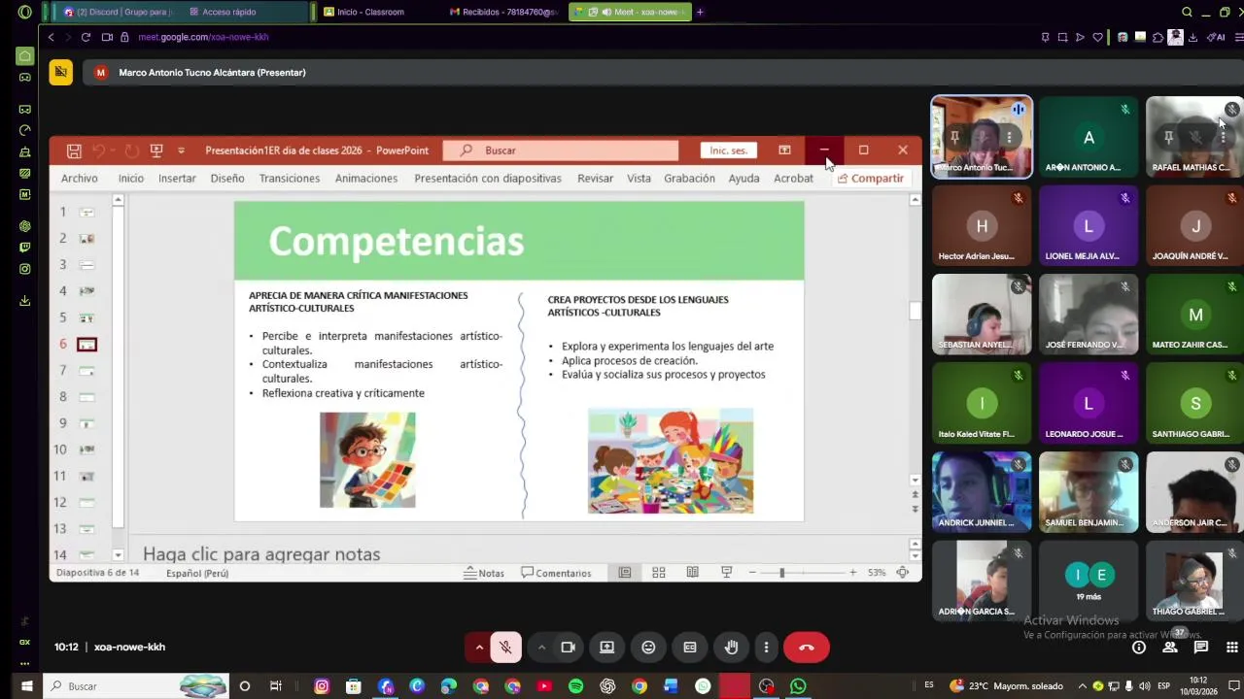Start slideshow from status bar icon
The height and width of the screenshot is (699, 1244).
[726, 573]
